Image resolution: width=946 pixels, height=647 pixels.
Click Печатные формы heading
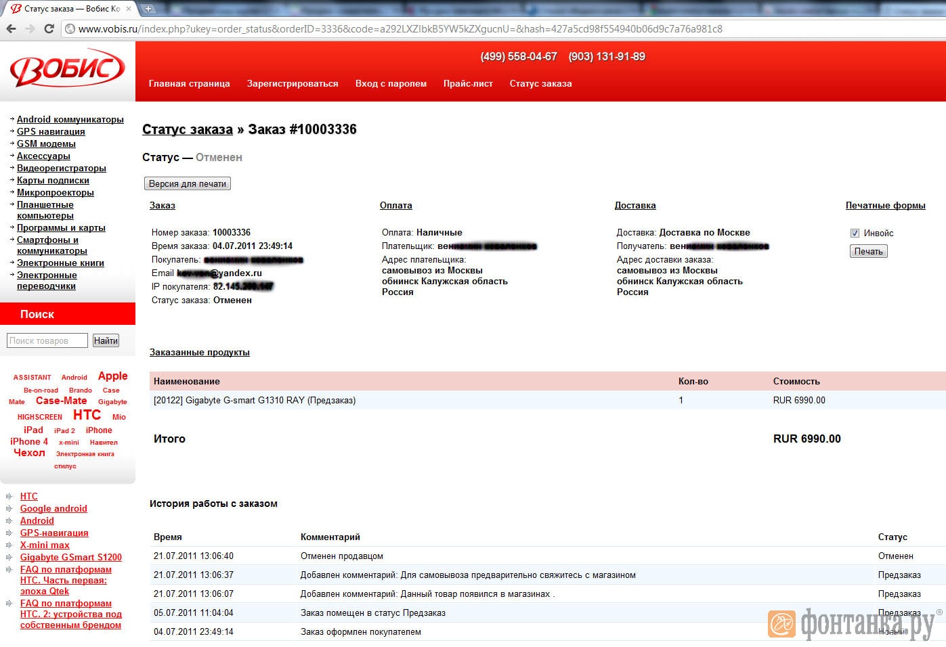tap(886, 205)
